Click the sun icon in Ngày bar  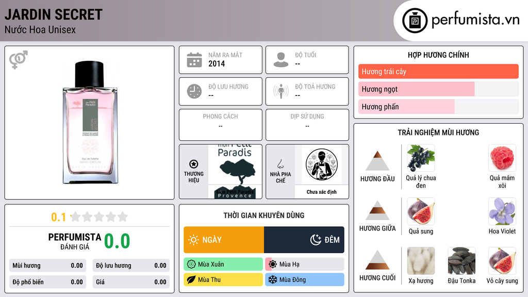tap(193, 240)
